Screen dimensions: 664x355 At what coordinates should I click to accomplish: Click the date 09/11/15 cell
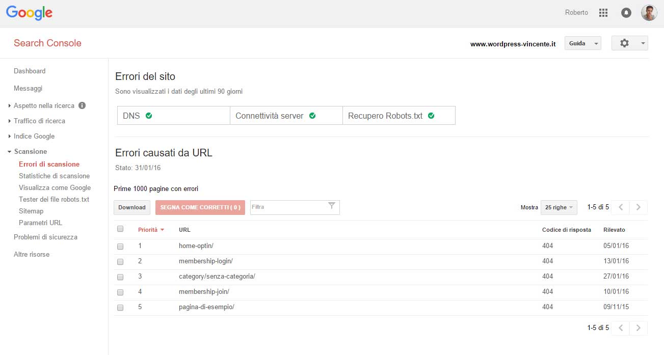point(616,307)
